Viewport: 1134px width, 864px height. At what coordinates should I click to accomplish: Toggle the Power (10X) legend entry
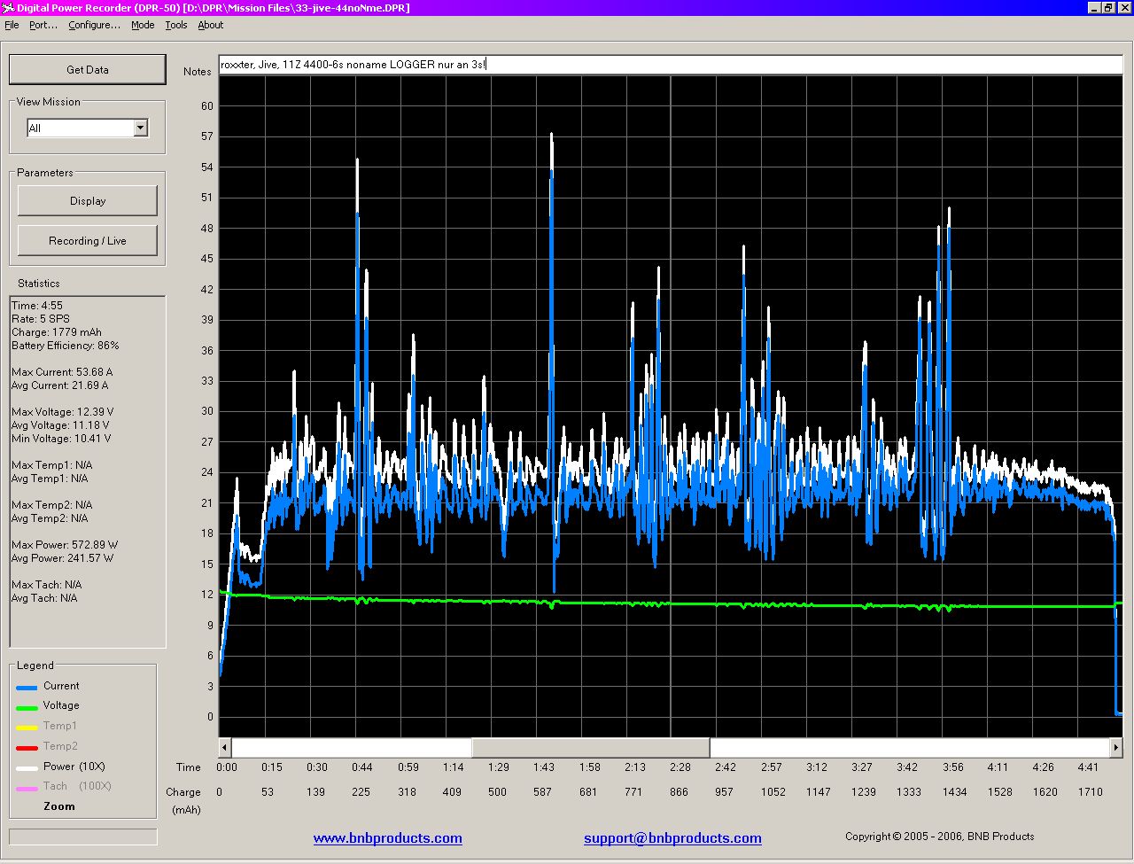(74, 767)
